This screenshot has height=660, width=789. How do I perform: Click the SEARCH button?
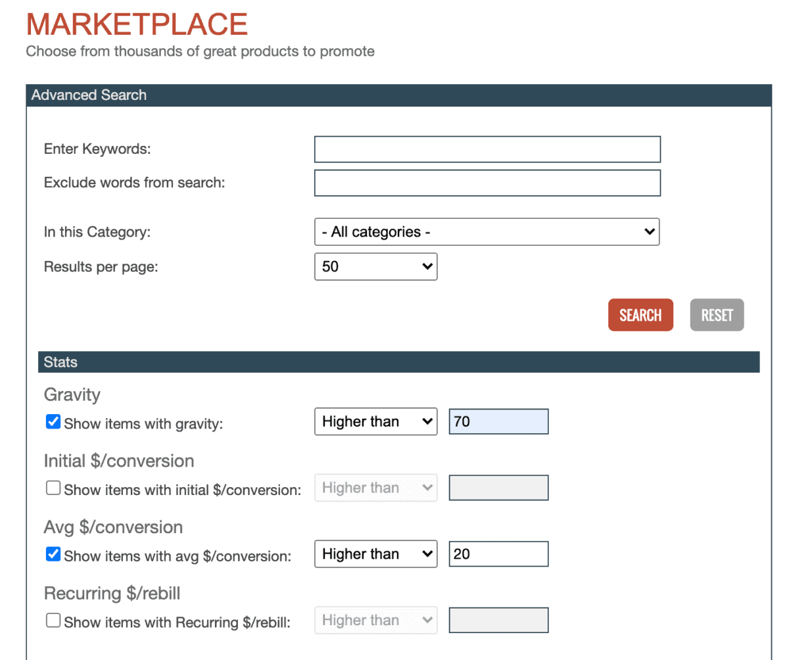click(x=640, y=315)
